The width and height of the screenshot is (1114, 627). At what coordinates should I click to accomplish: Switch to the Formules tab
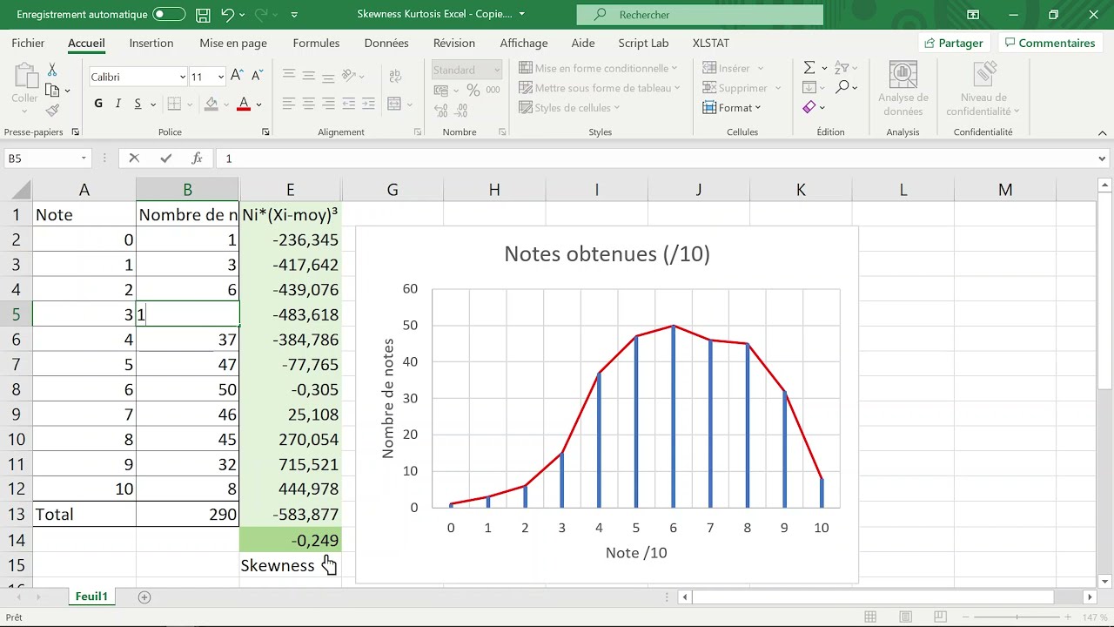(x=316, y=43)
